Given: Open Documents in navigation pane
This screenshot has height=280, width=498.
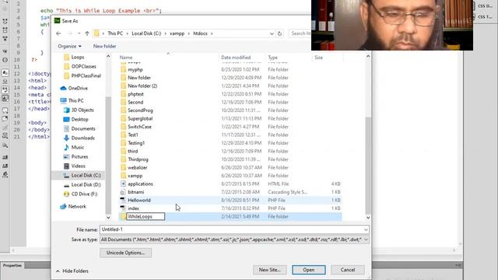Looking at the screenshot, I should click(83, 128).
